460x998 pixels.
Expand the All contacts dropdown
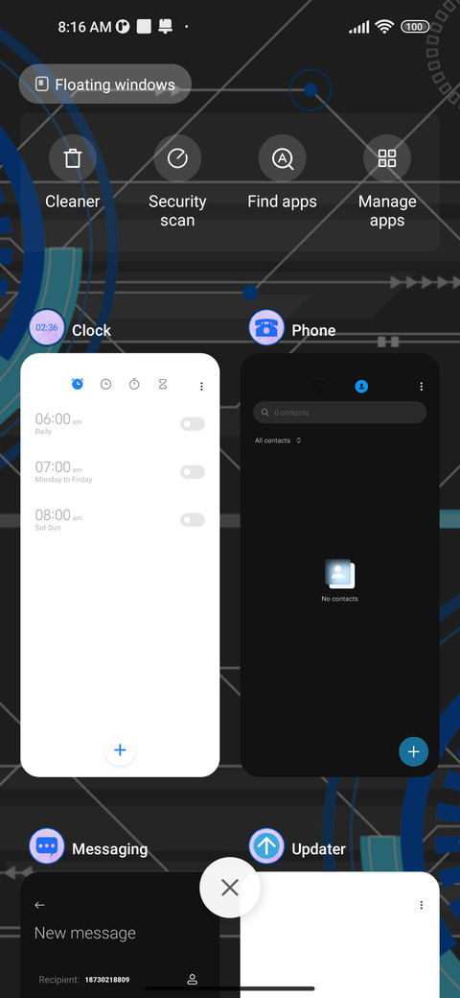pyautogui.click(x=278, y=440)
